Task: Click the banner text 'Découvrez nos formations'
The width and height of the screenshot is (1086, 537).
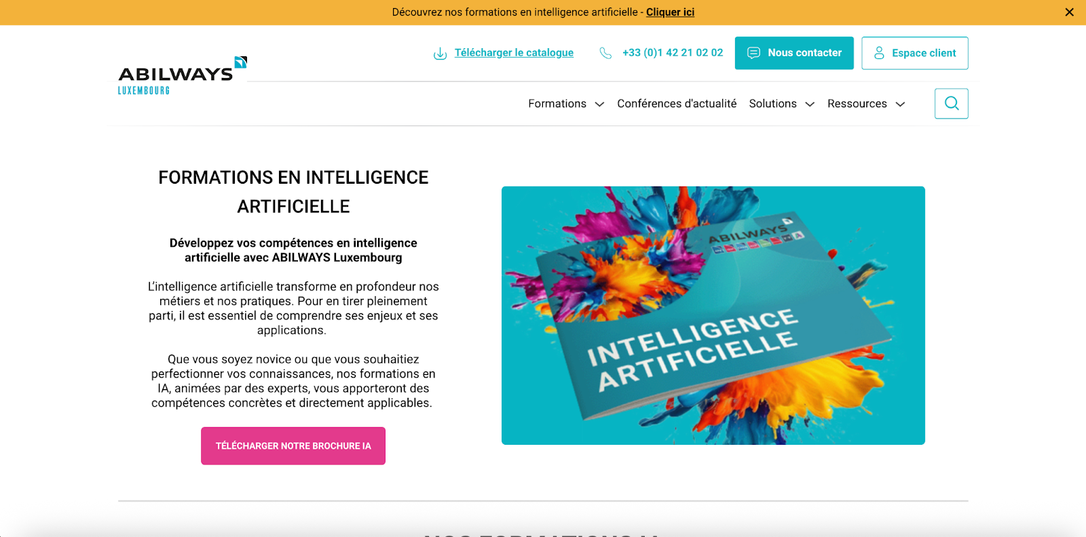Action: tap(515, 12)
